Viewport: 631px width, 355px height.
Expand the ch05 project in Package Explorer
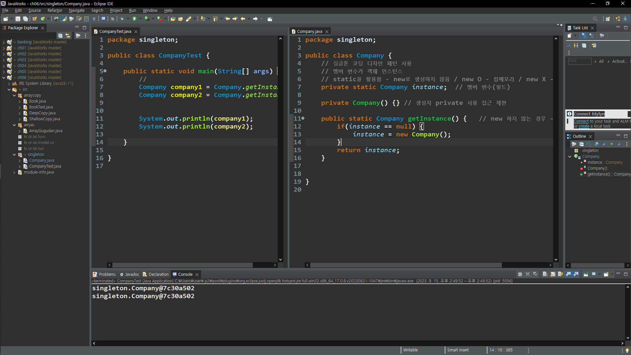point(4,72)
